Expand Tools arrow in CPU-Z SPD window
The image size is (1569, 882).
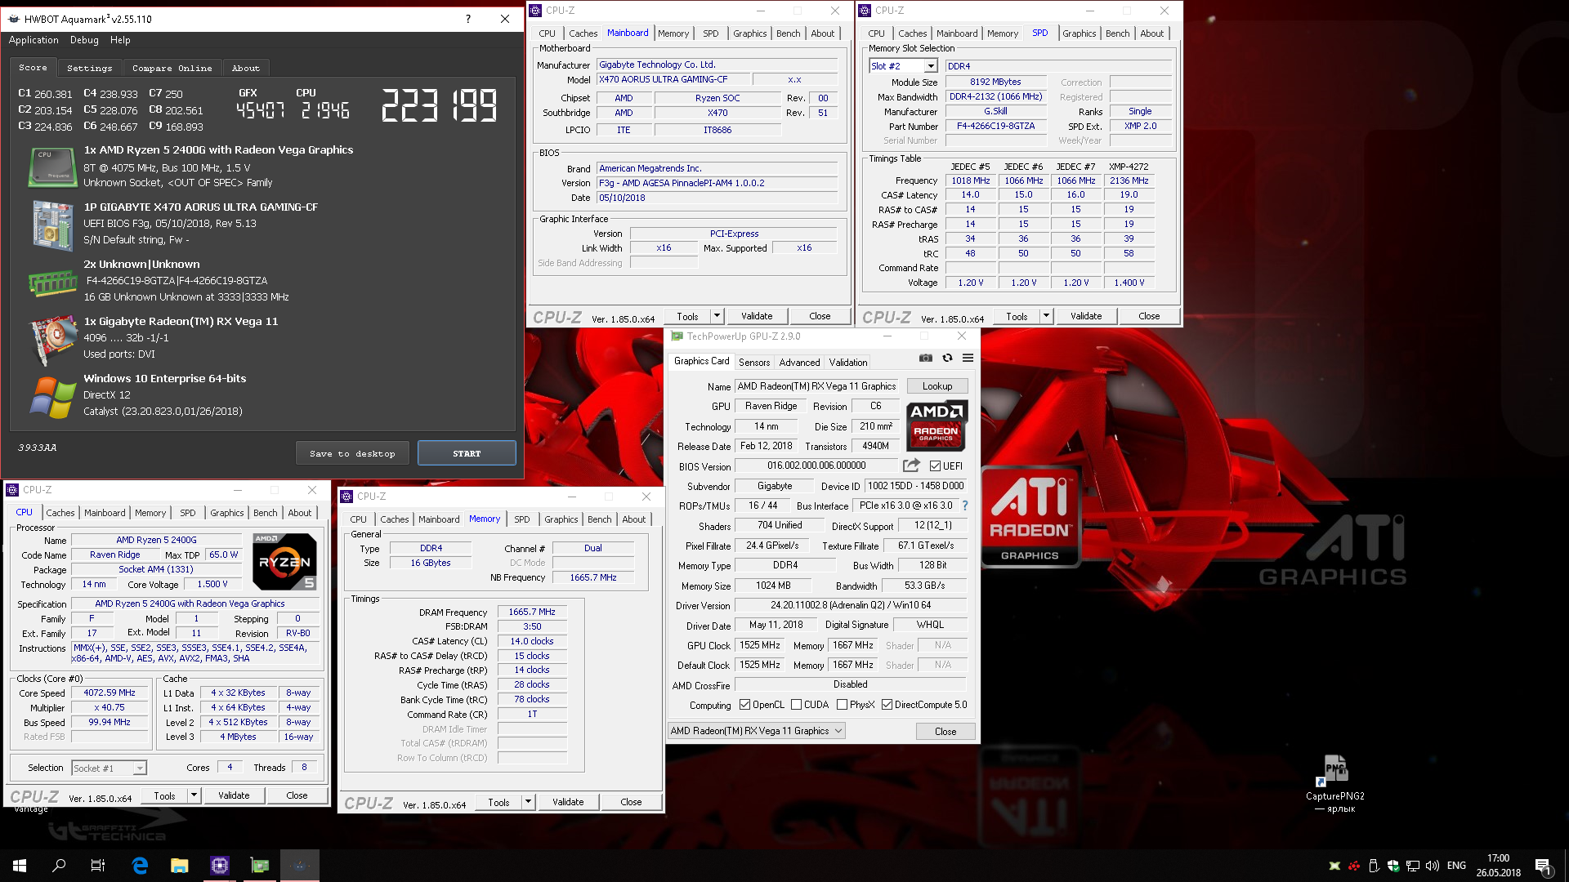click(1046, 316)
